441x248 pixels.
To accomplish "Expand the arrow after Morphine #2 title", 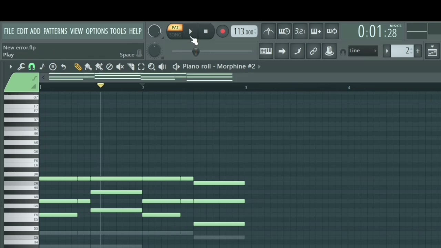I will [259, 66].
